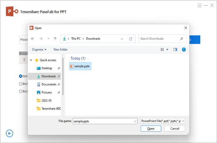The height and width of the screenshot is (143, 217).
Task: Create a New folder
Action: click(61, 49)
